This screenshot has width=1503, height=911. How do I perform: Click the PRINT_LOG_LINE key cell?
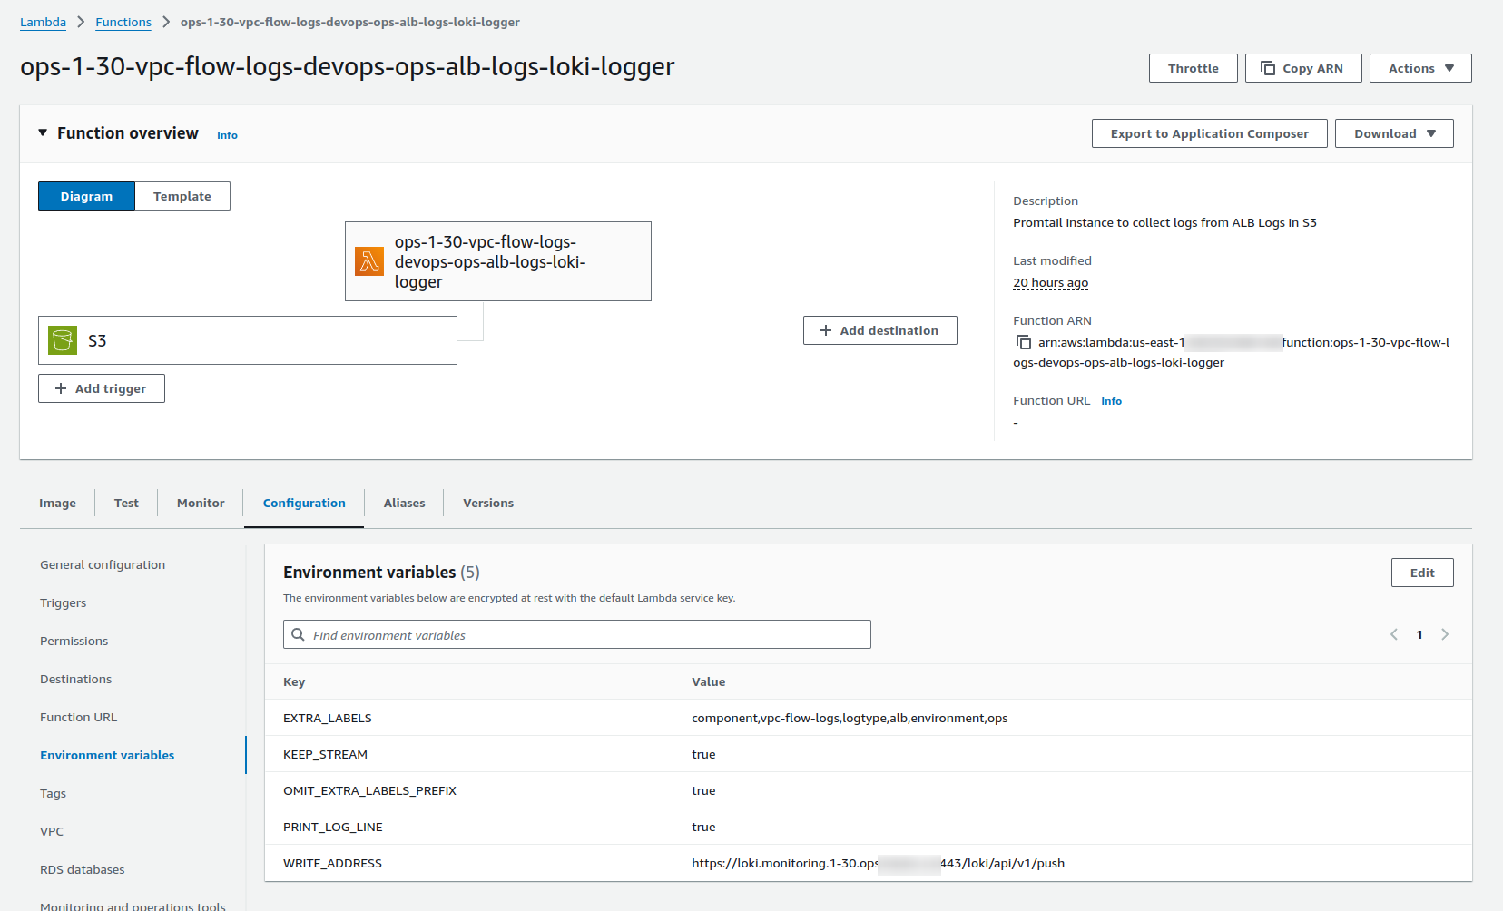333,827
